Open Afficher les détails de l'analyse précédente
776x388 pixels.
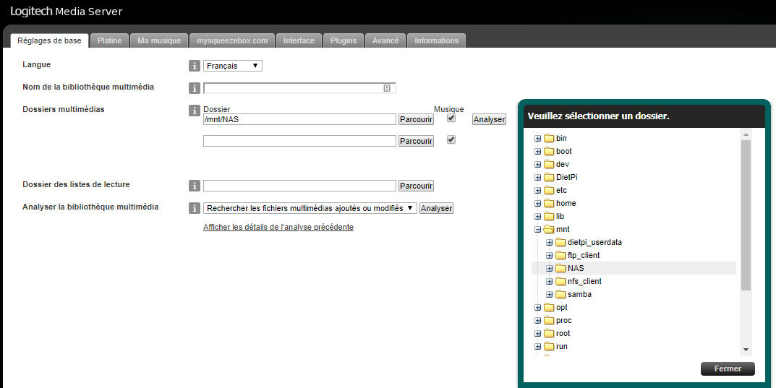coord(278,227)
